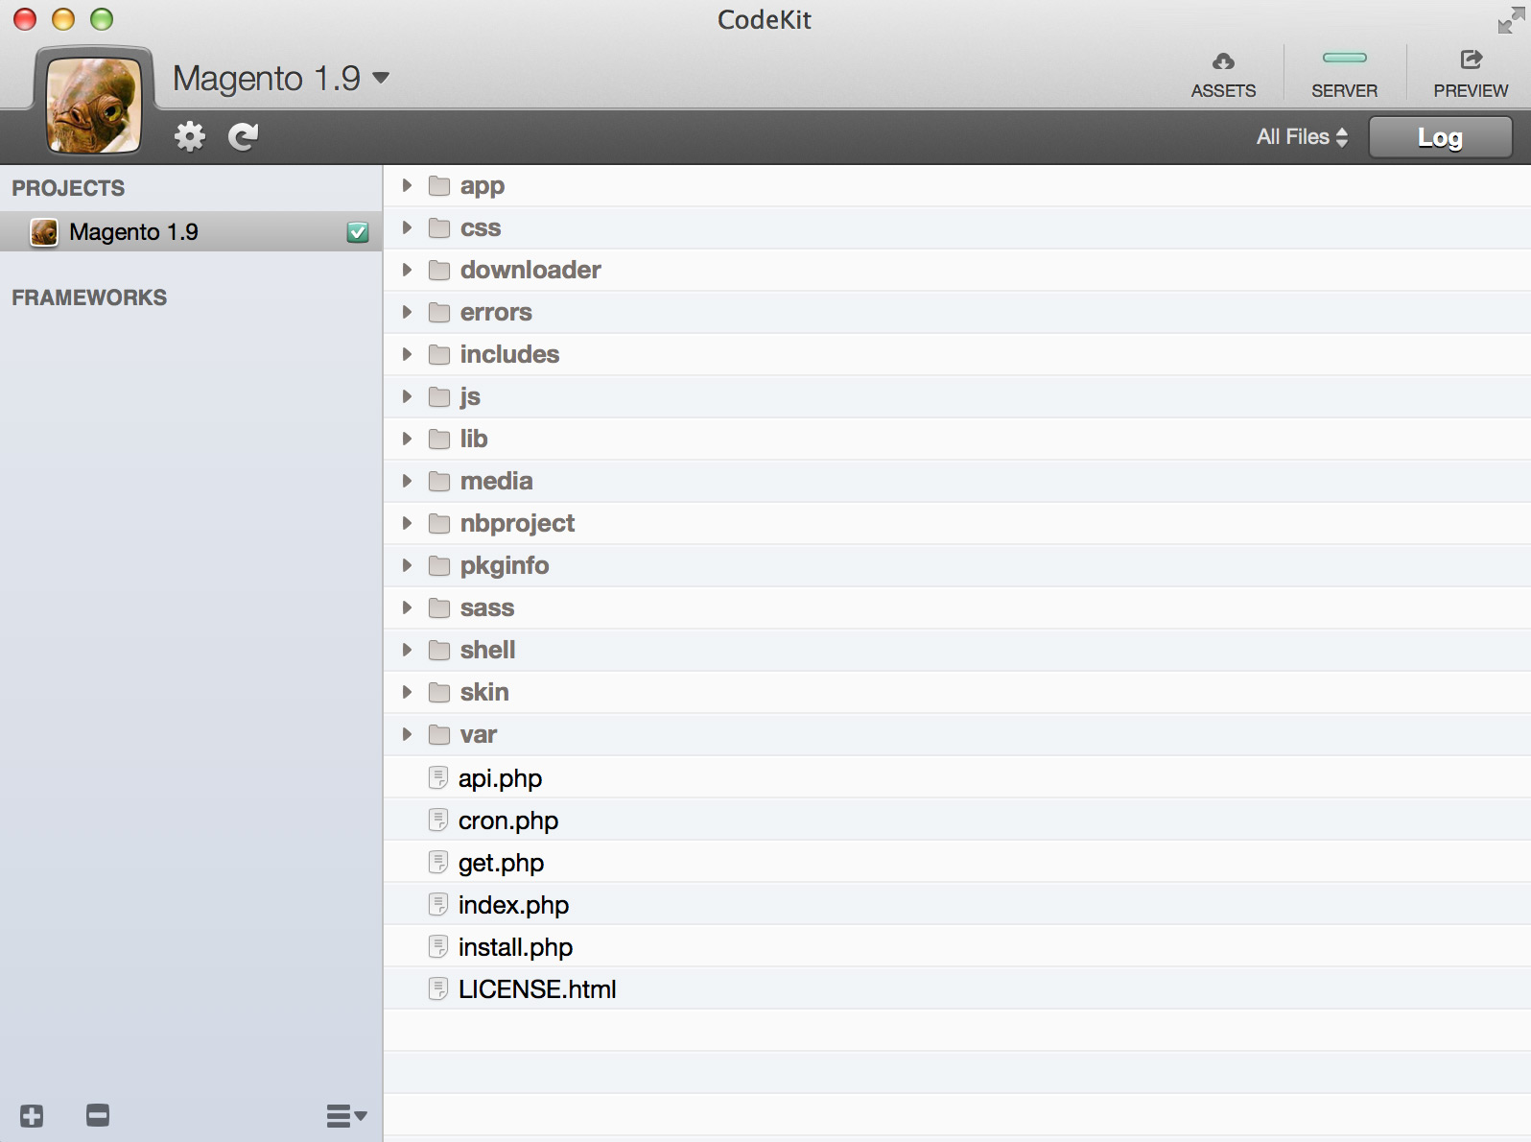Screen dimensions: 1531x1142
Task: Click the refresh project arrow icon
Action: click(244, 136)
